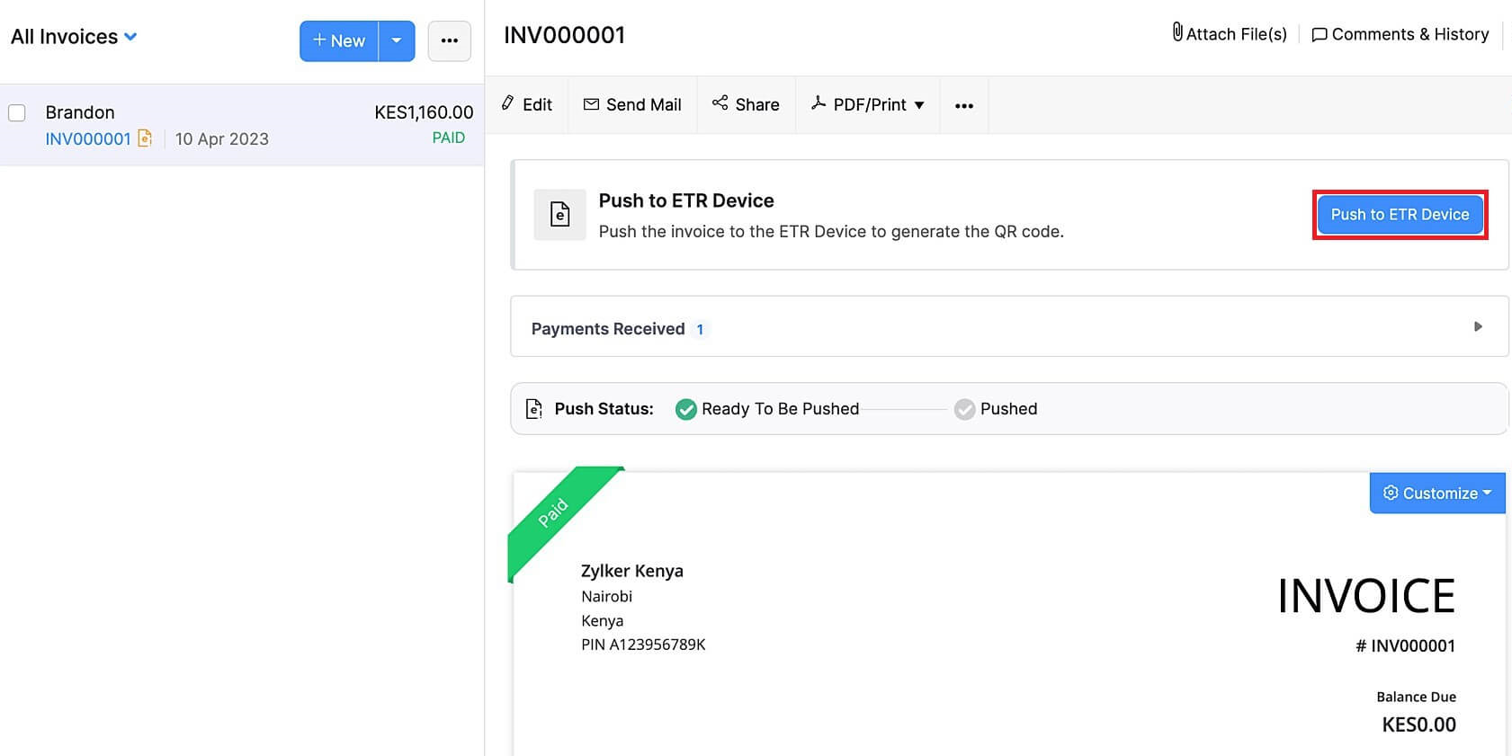Open the PDF/Print dropdown arrow
The height and width of the screenshot is (756, 1512).
[919, 105]
